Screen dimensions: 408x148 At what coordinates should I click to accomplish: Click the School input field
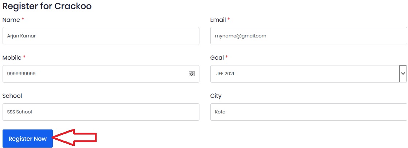click(101, 112)
